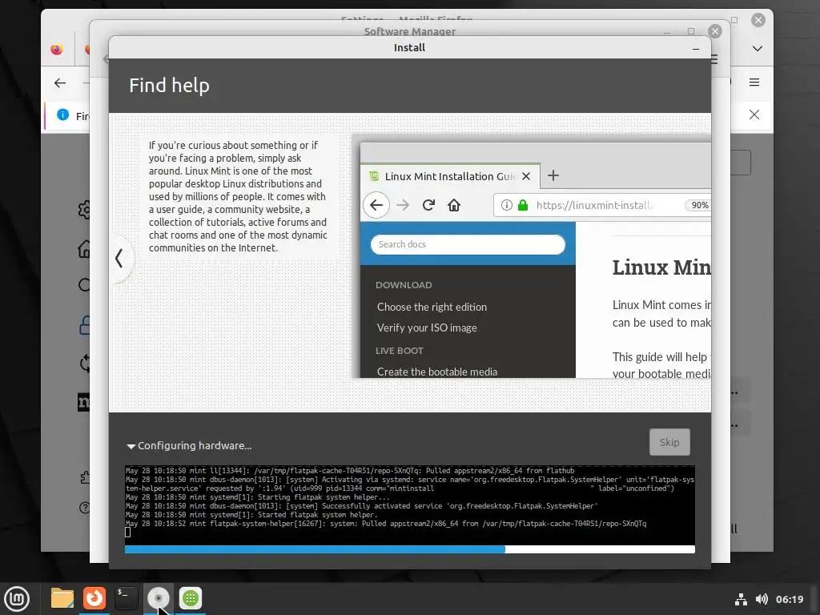Screen dimensions: 820x615
Task: Switch to Software Manager from the taskbar
Action: [x=191, y=598]
